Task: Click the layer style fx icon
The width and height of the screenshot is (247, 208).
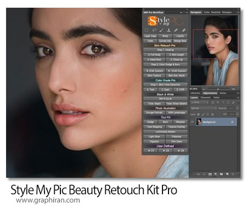Action: 204,174
